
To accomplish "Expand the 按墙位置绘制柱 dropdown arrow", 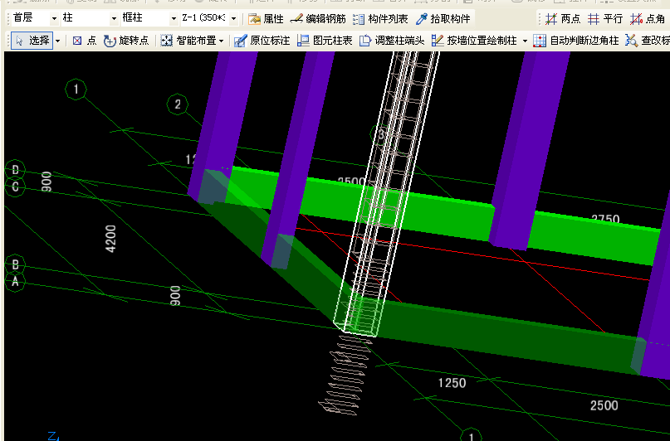I will tap(525, 41).
